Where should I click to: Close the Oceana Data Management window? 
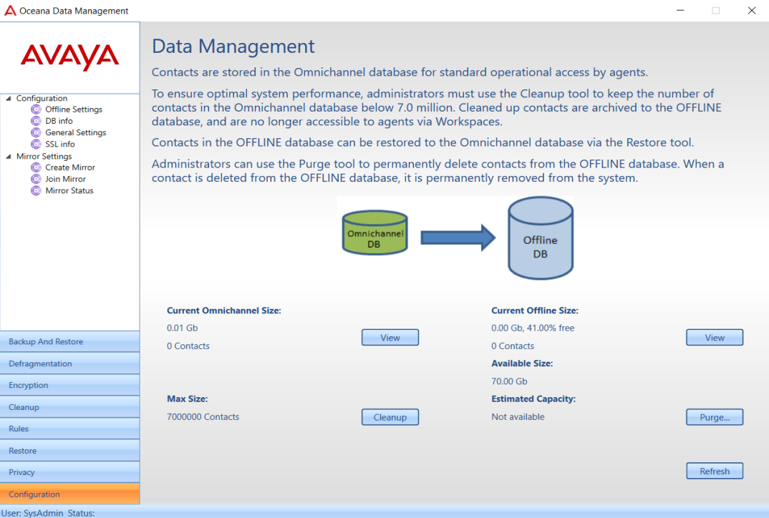pyautogui.click(x=751, y=10)
